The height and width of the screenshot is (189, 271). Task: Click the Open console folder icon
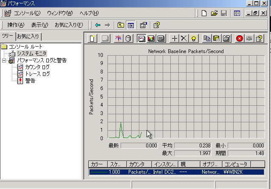[214, 13]
